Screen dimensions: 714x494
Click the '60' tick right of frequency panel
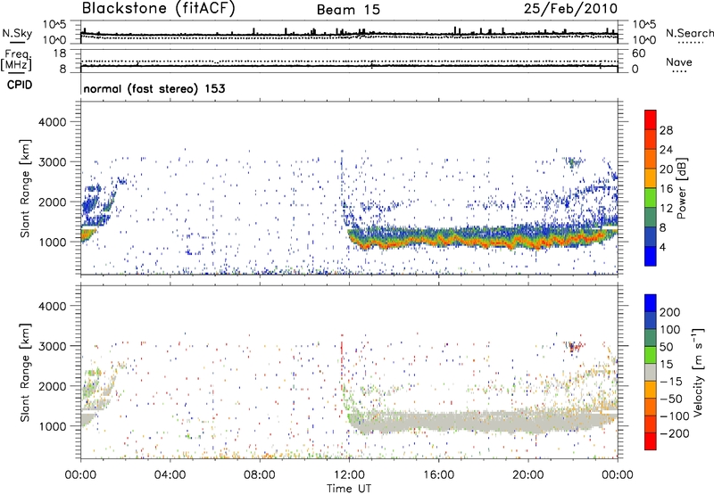coord(638,54)
